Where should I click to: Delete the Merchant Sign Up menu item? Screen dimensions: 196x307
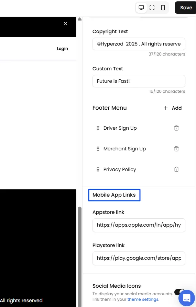click(x=176, y=149)
